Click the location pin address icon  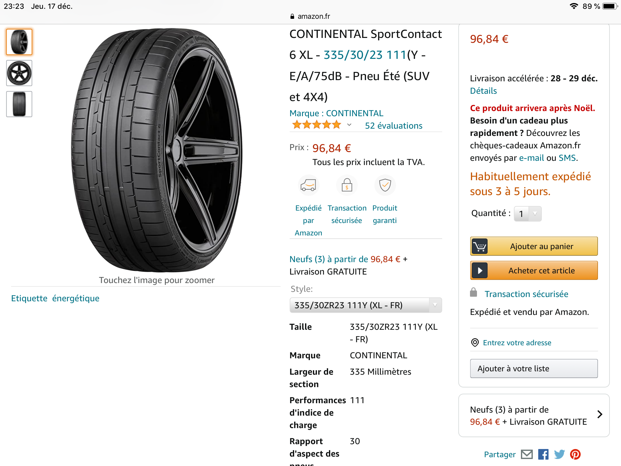click(475, 343)
